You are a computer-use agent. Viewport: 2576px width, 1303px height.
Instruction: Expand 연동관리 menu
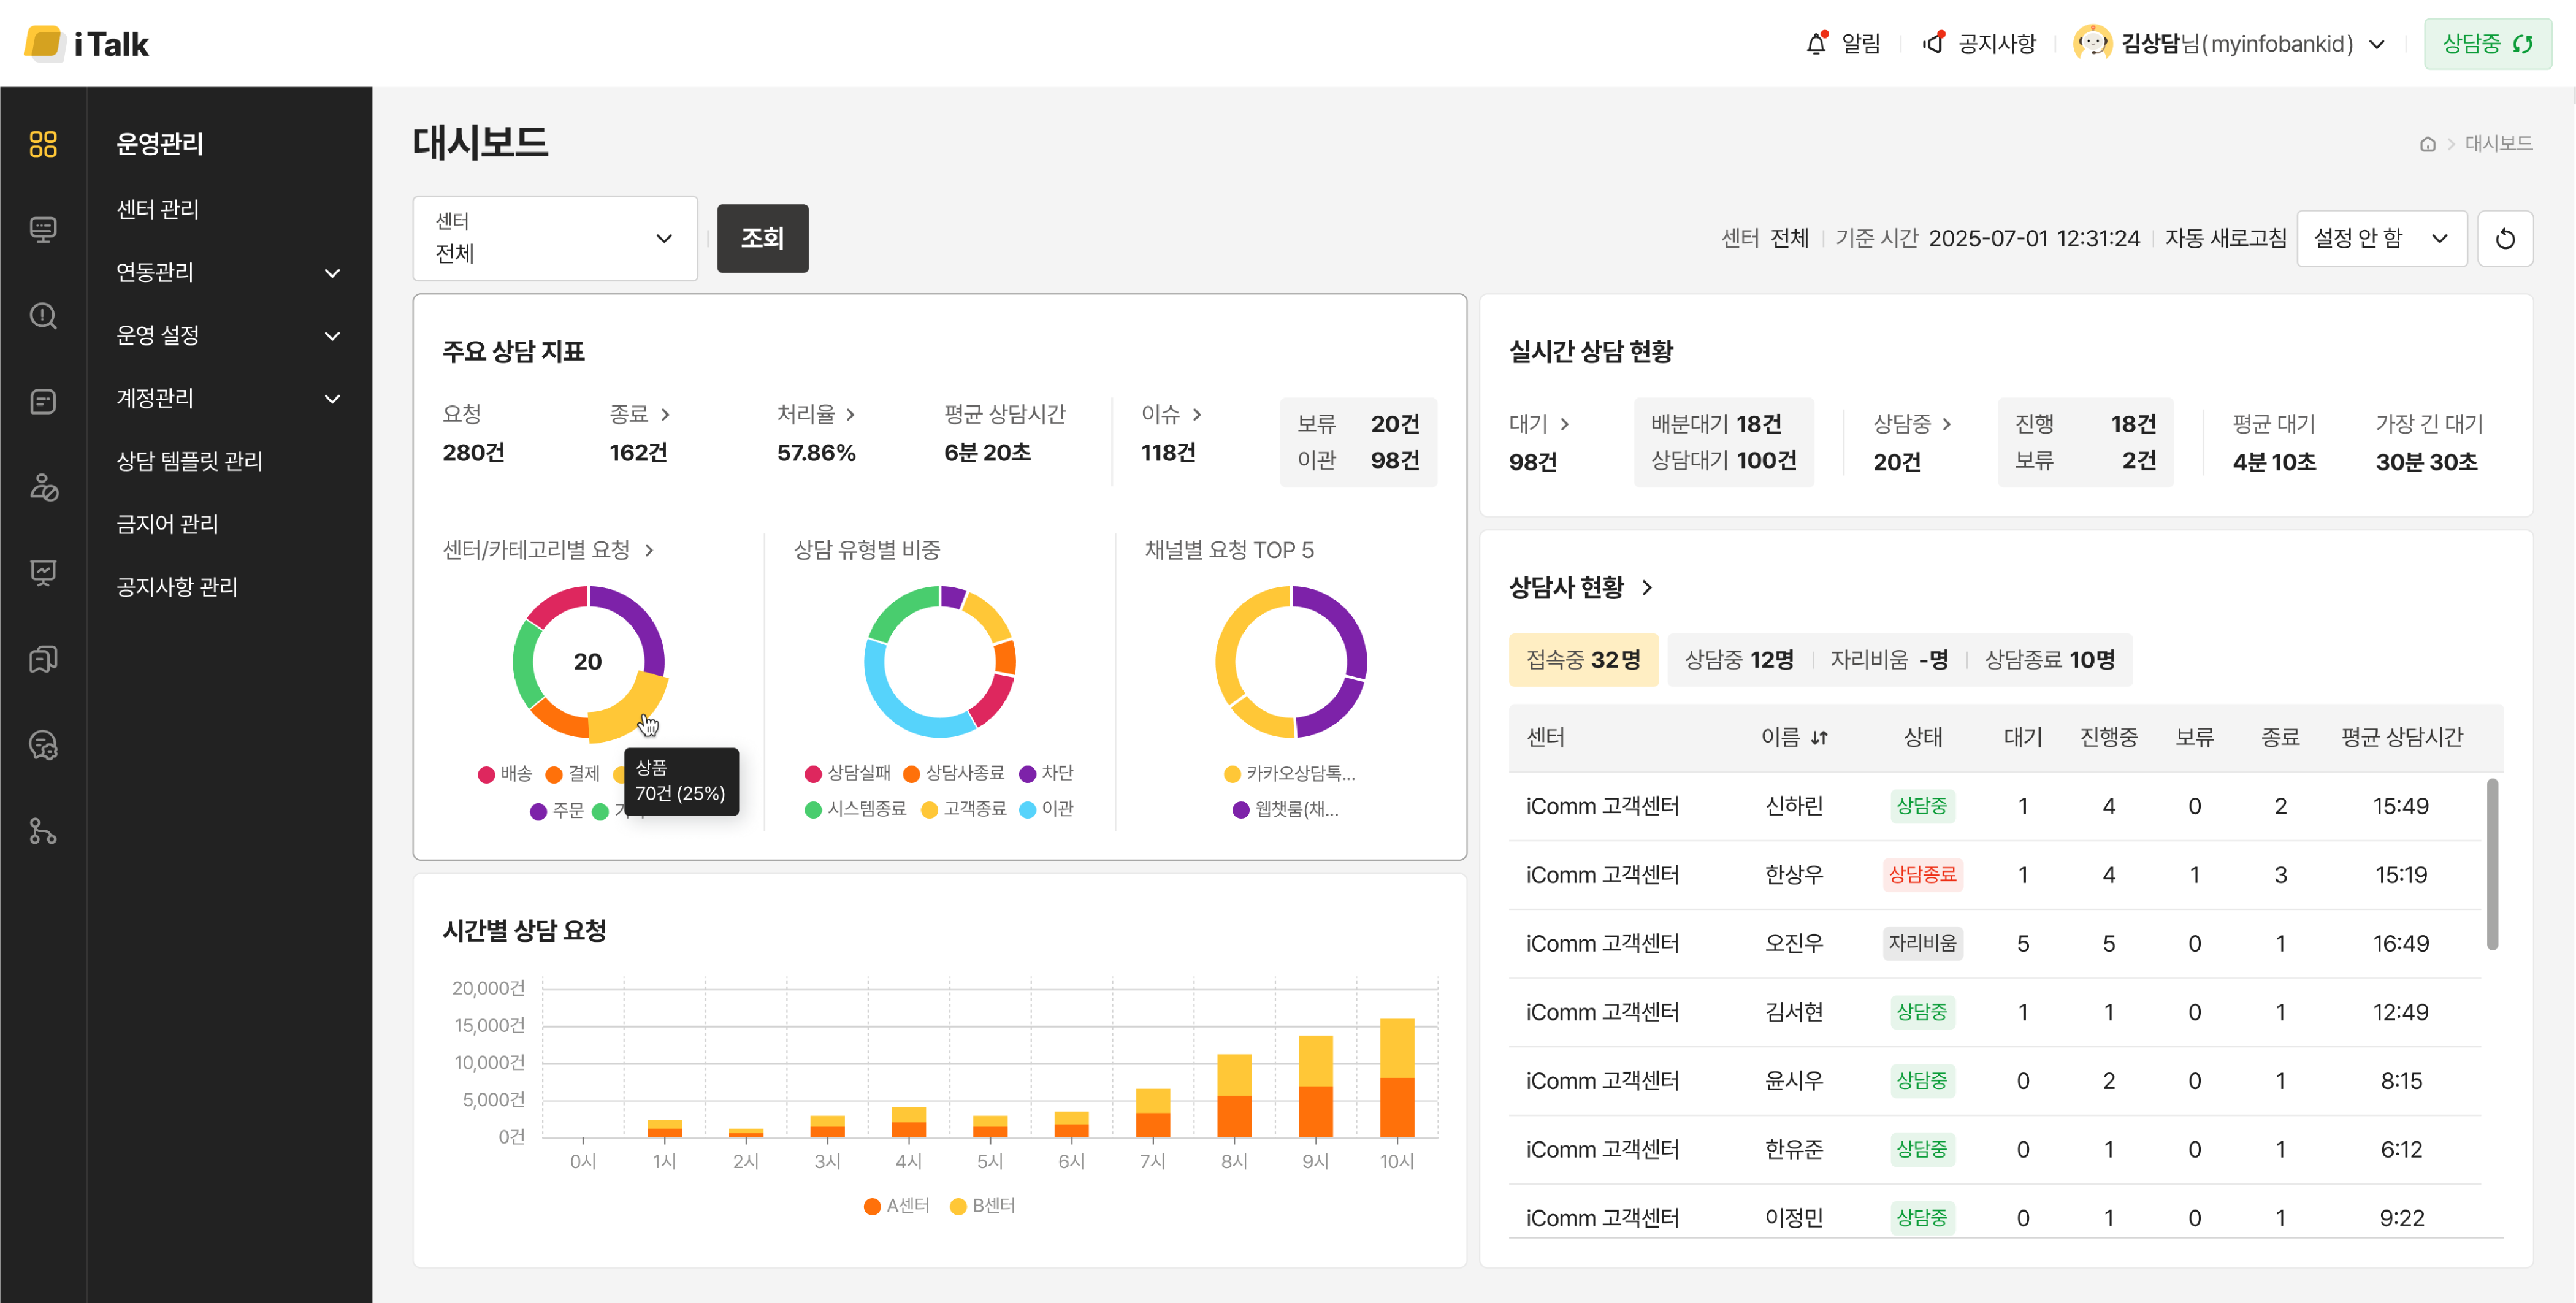pos(229,273)
